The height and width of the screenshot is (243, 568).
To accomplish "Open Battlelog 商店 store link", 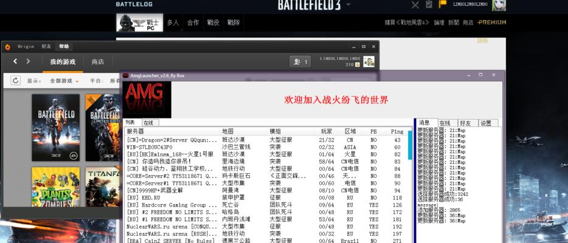I will coord(468,22).
